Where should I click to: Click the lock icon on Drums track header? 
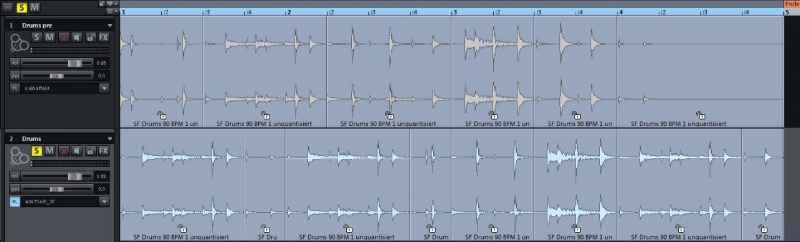tap(91, 150)
